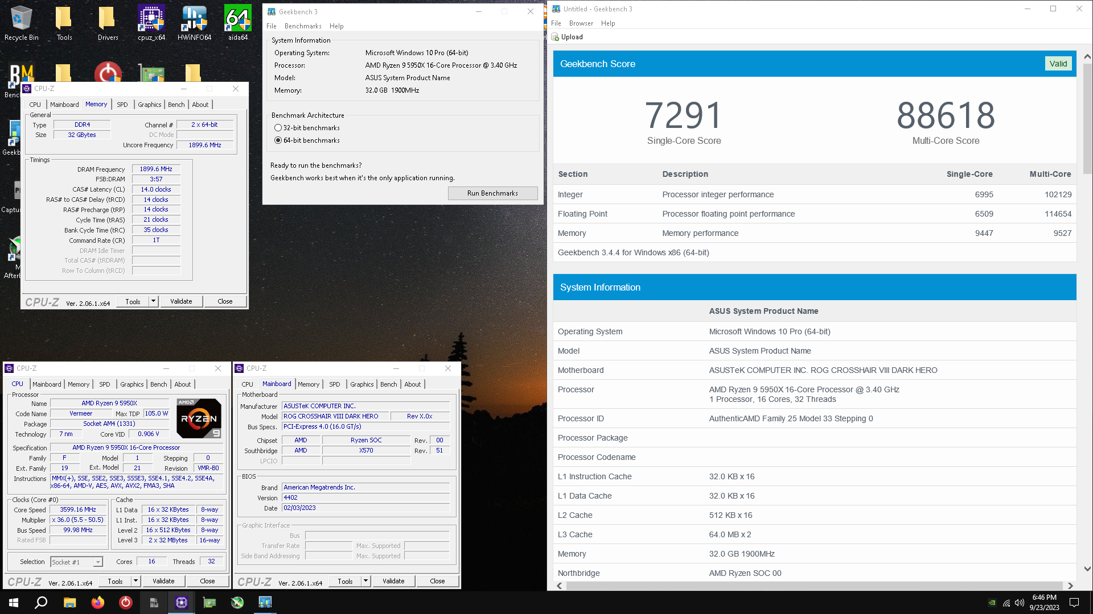Click the Floating Point row in results

[x=815, y=214]
